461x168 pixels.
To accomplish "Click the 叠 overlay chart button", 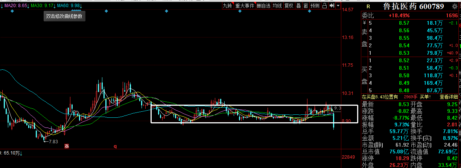I will point(298,6).
